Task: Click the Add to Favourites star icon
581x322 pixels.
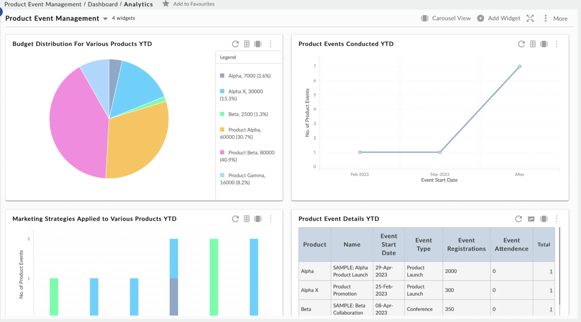Action: pos(166,4)
